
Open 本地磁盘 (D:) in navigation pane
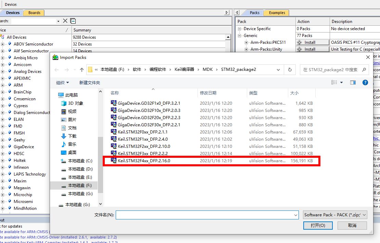(80, 169)
